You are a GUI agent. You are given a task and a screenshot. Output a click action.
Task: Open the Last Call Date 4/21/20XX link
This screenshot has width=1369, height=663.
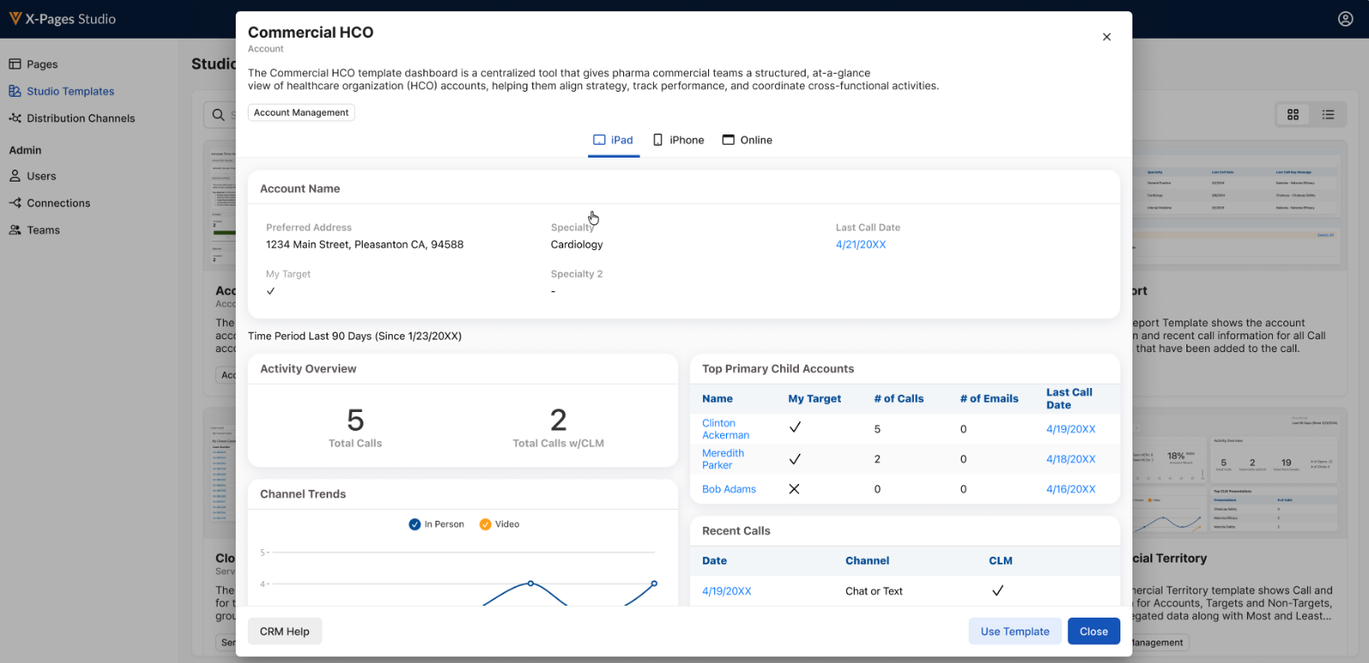tap(861, 245)
